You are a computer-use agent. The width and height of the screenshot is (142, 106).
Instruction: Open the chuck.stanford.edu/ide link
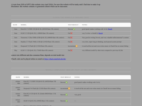click(55, 59)
